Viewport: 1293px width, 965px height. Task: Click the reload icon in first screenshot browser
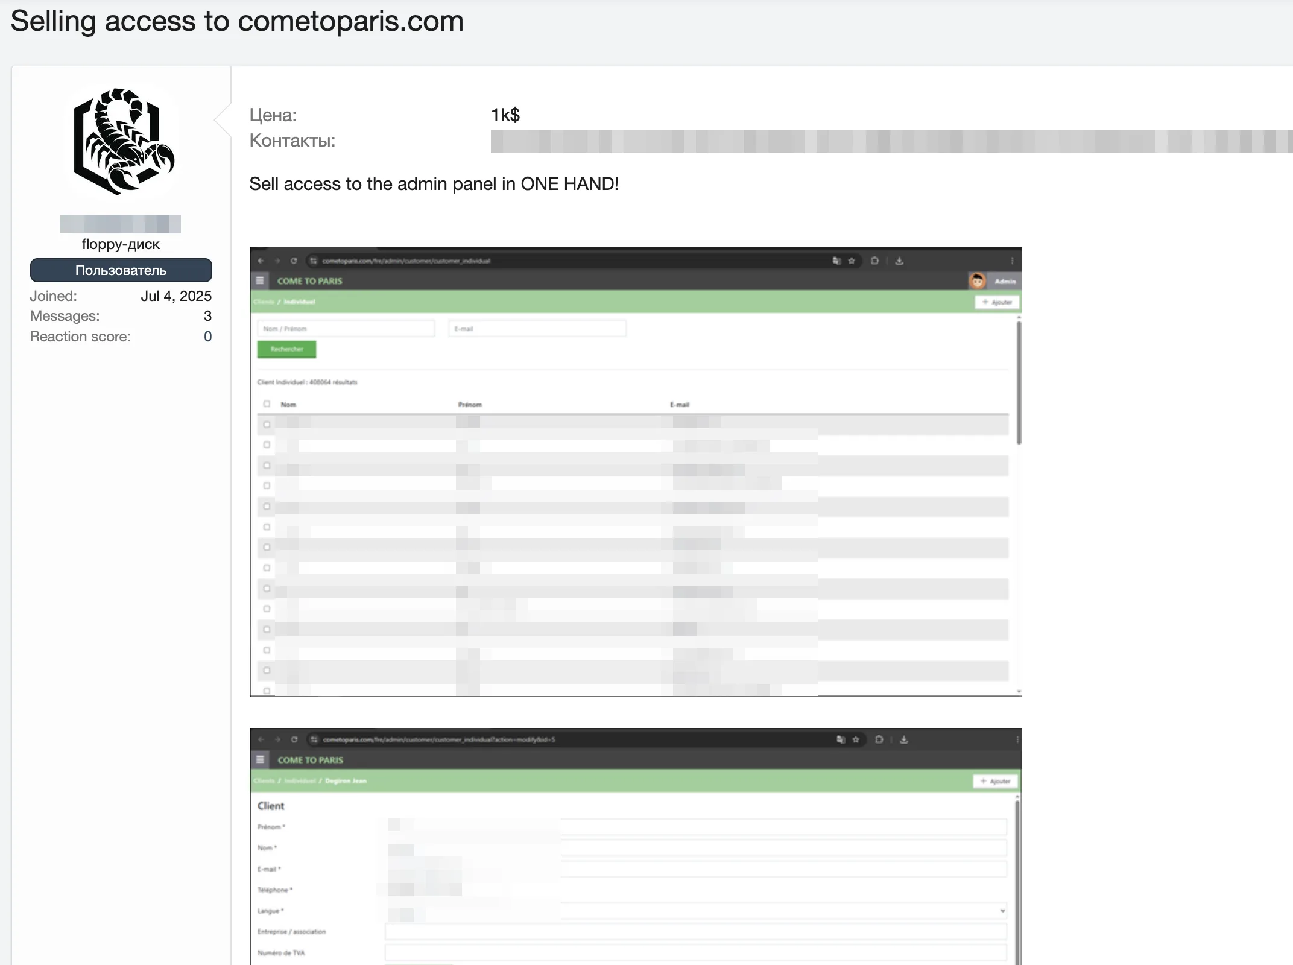point(294,261)
